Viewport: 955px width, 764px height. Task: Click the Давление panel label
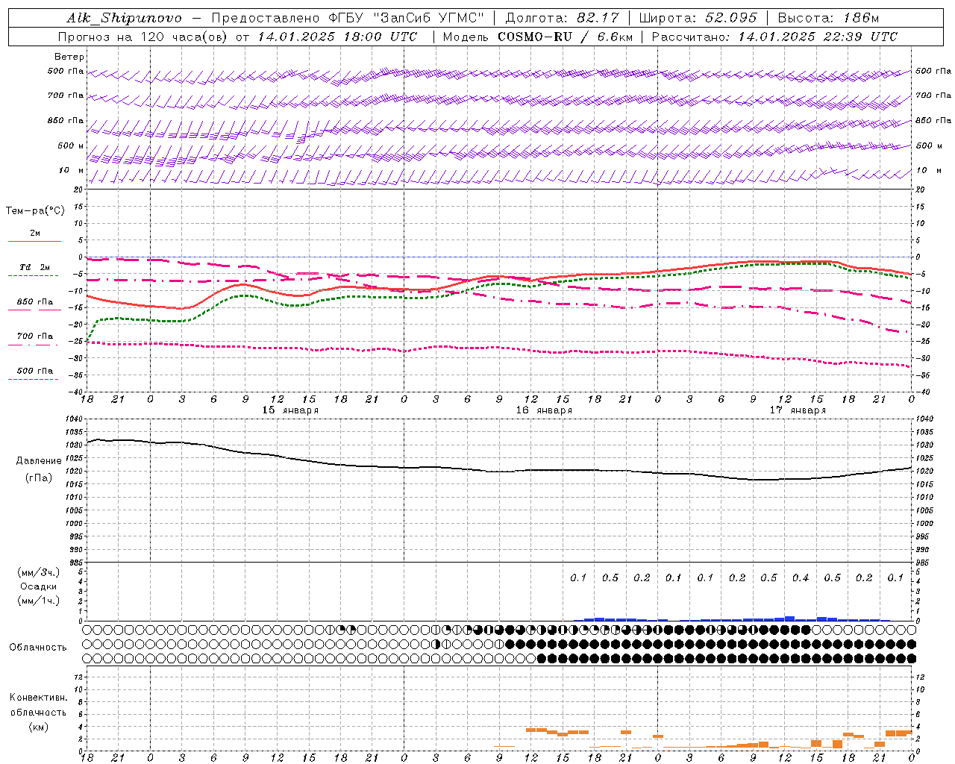[39, 461]
